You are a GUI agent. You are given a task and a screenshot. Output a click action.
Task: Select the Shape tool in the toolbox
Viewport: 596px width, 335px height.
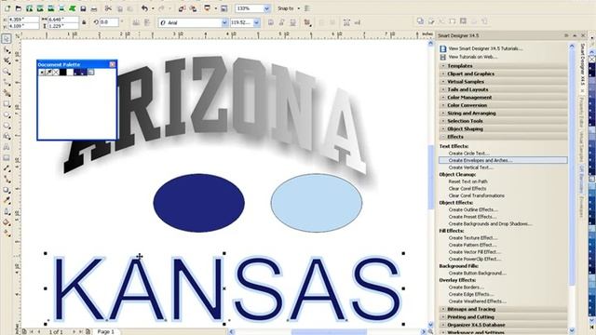pos(7,49)
